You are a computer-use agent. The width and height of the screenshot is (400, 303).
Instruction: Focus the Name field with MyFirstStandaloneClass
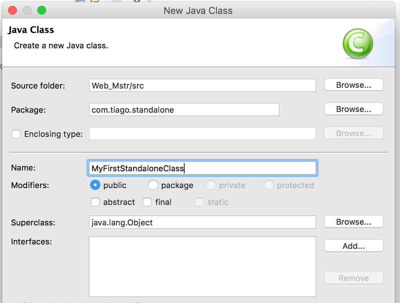(x=202, y=168)
